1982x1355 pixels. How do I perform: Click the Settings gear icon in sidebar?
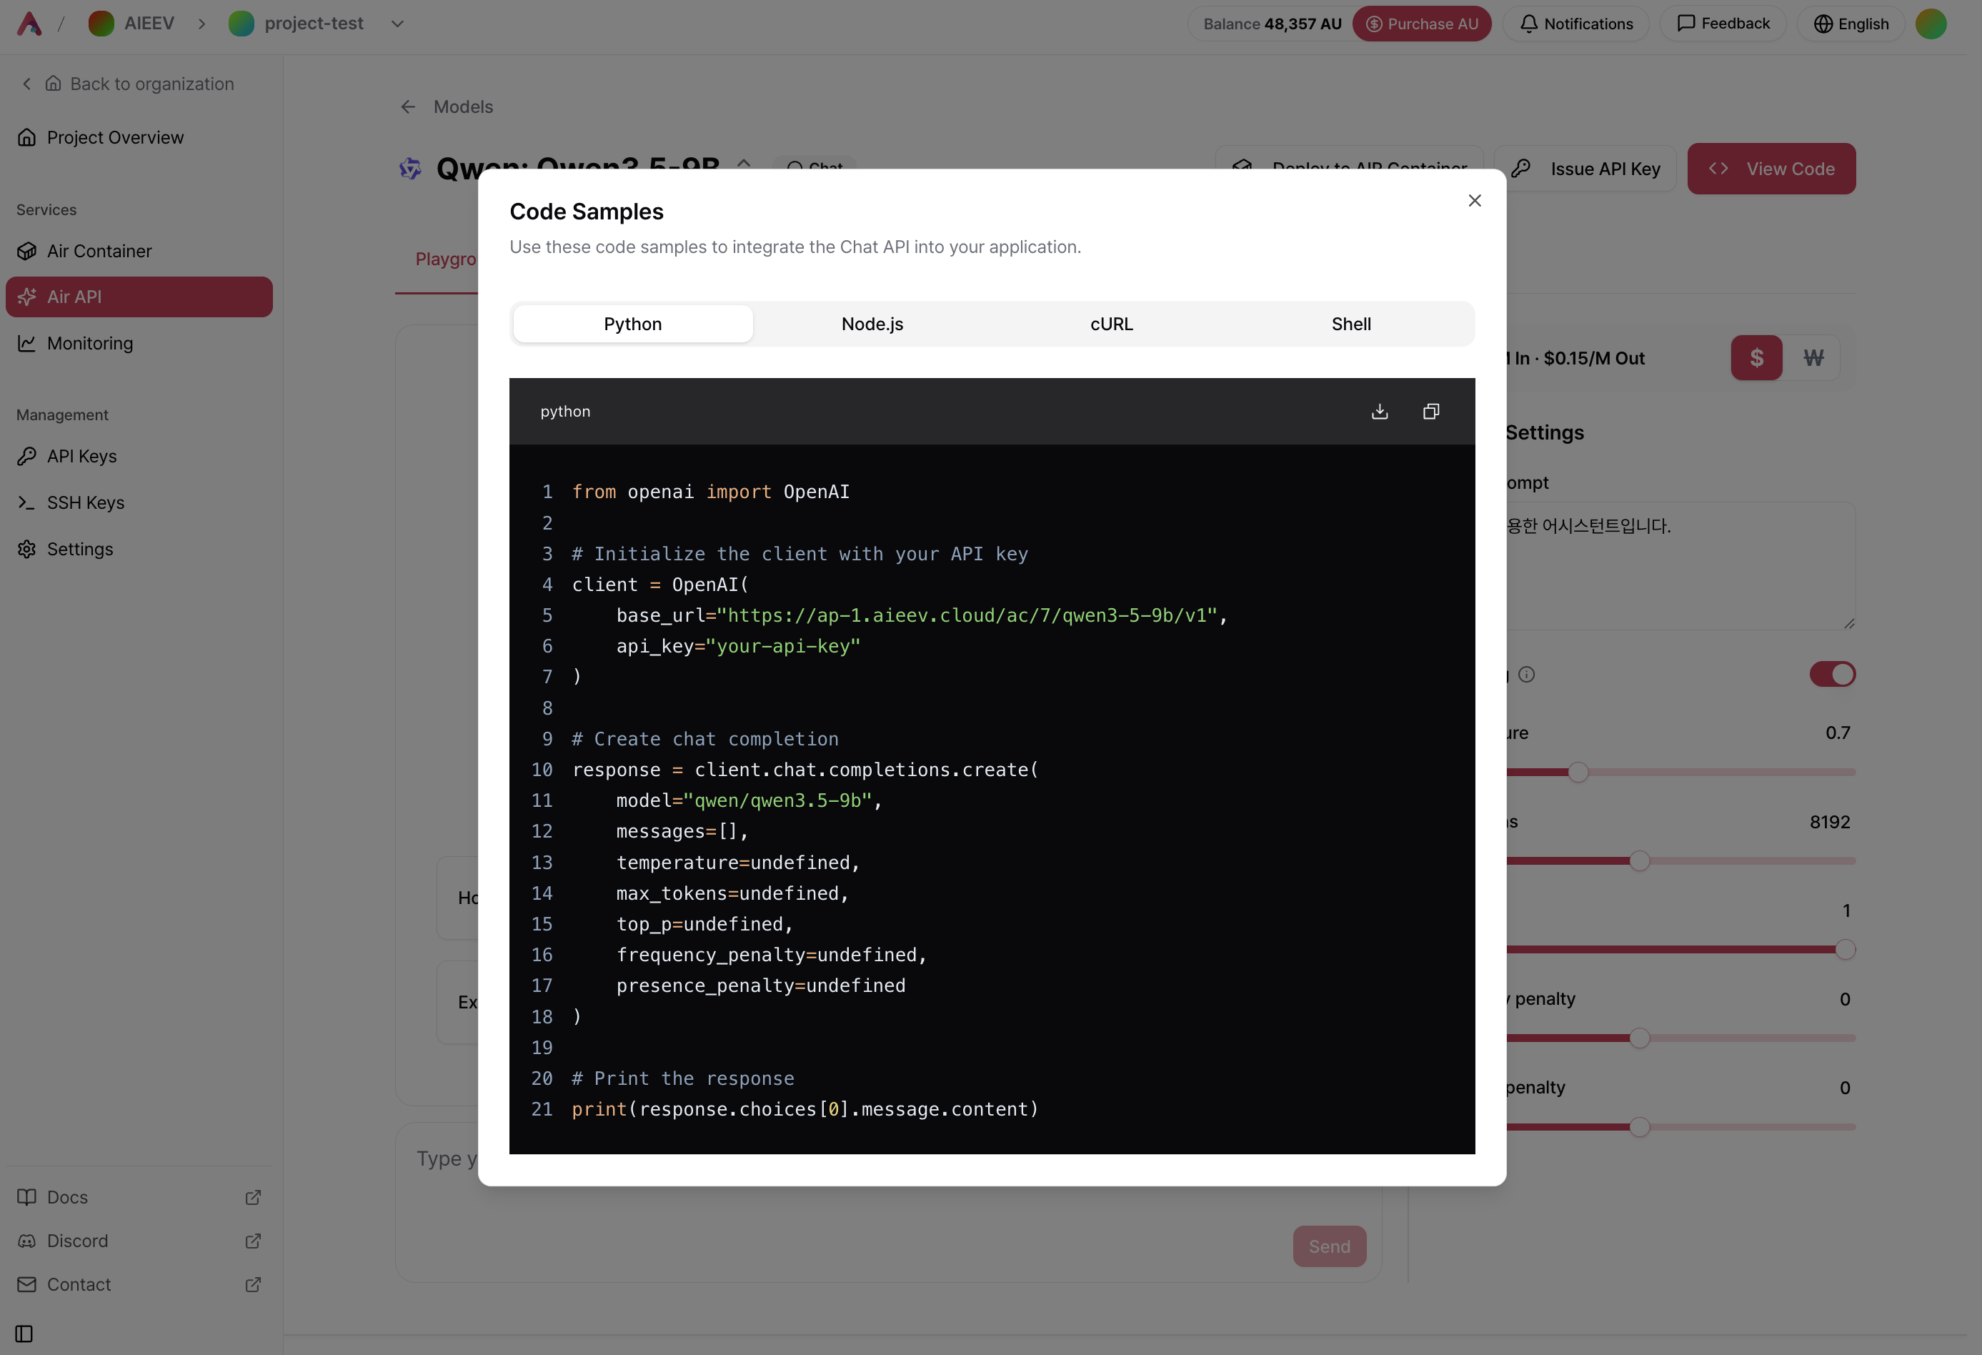pos(27,549)
